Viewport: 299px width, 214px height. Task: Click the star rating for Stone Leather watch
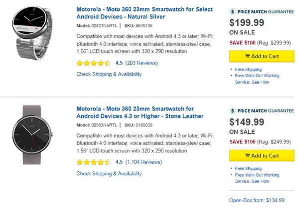(x=94, y=162)
